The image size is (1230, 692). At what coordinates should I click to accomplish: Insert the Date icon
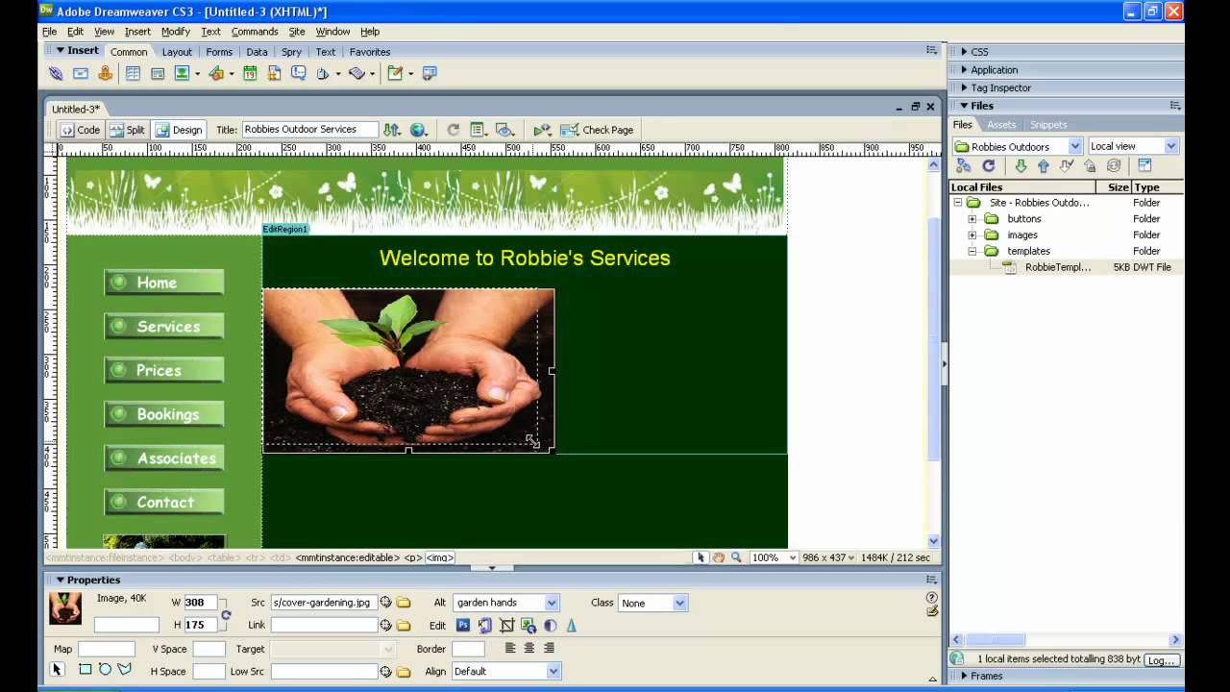click(x=251, y=73)
